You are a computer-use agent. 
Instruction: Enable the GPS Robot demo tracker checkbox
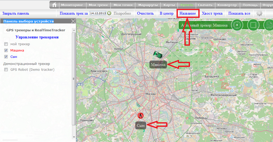(6, 69)
